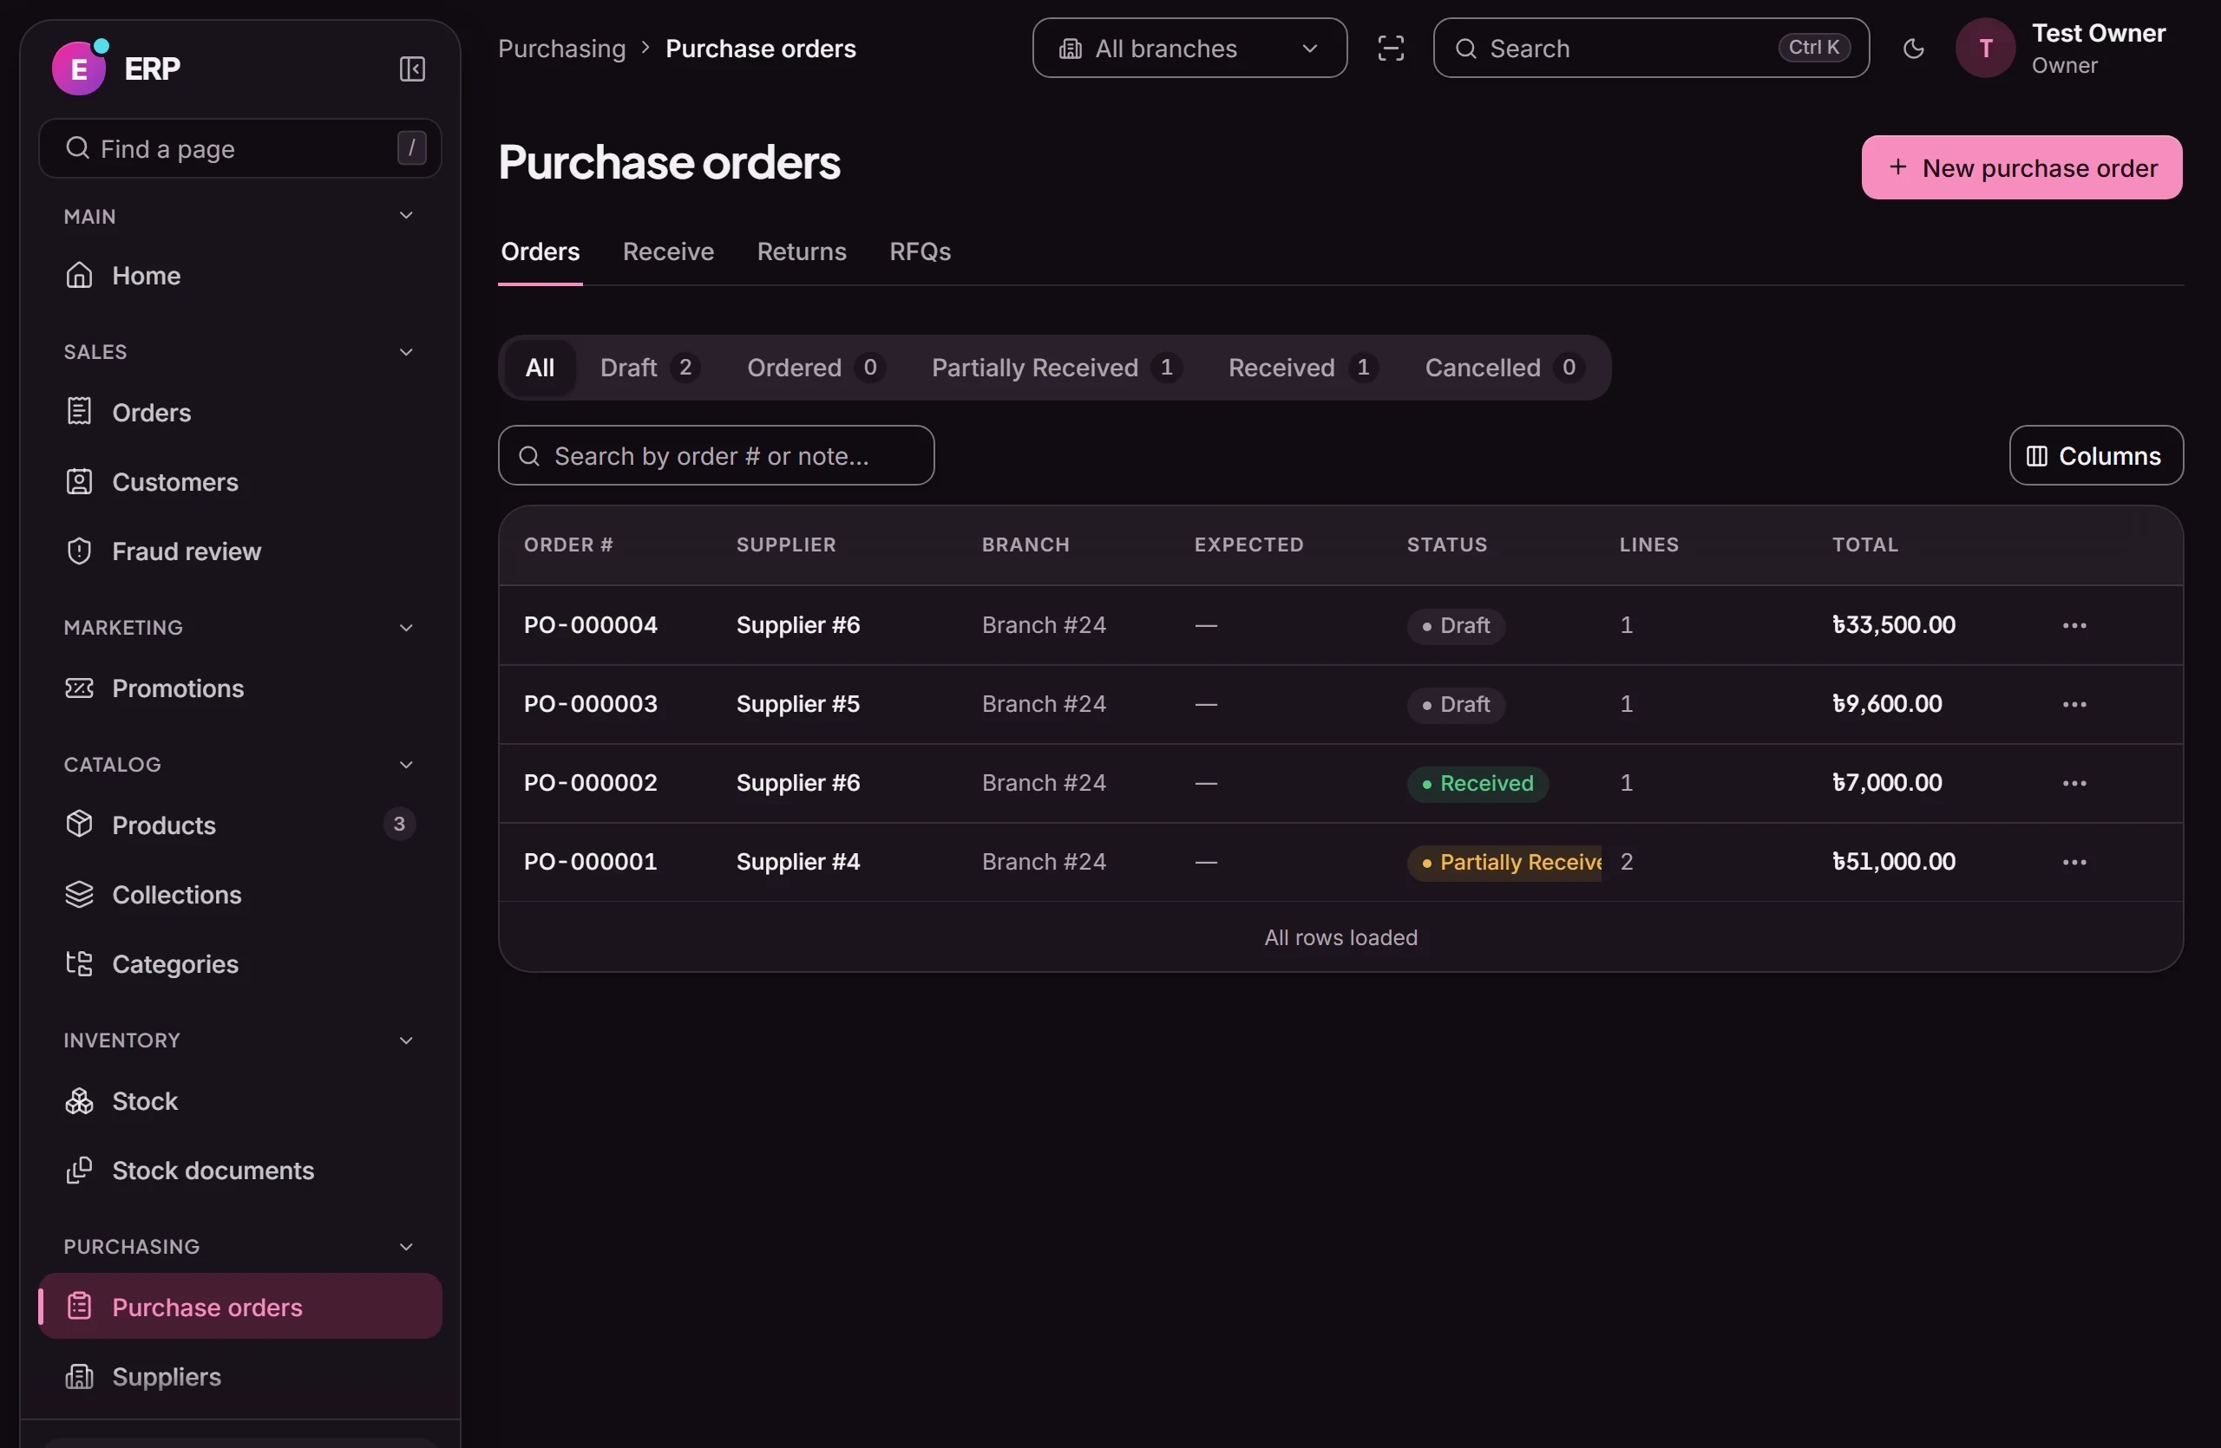Open the All branches dropdown
Viewport: 2221px width, 1448px height.
point(1189,49)
